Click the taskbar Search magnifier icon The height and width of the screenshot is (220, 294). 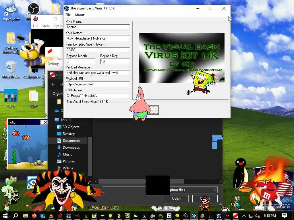pyautogui.click(x=16, y=216)
